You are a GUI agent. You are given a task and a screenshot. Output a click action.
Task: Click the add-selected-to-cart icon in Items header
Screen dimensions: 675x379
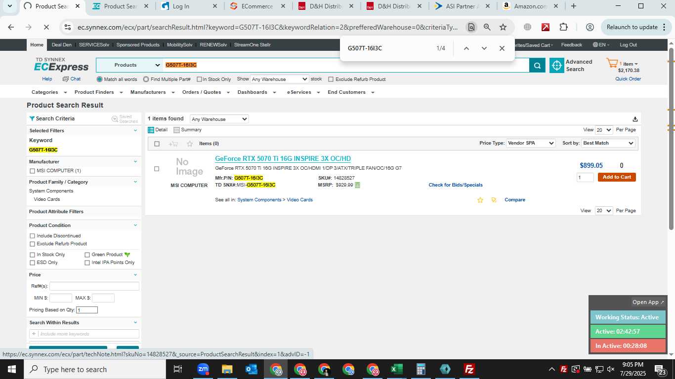[173, 144]
